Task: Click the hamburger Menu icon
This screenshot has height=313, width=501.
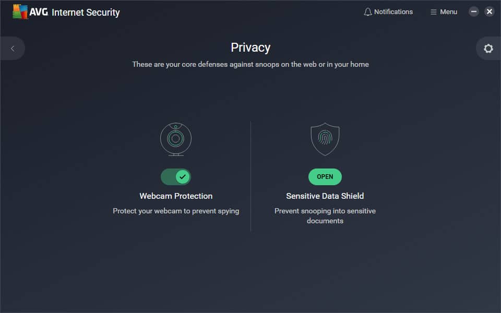Action: pos(433,12)
